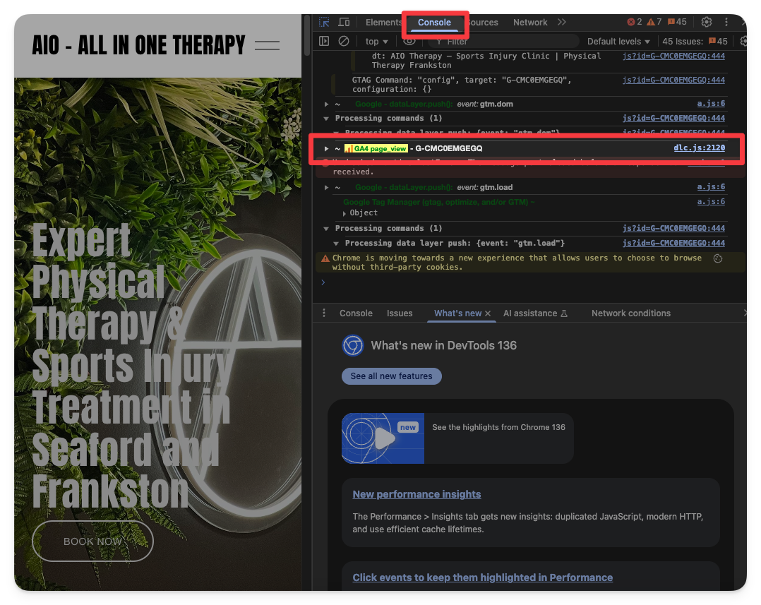Viewport: 761px width, 605px height.
Task: Play the Chrome 136 highlights video thumbnail
Action: click(383, 438)
